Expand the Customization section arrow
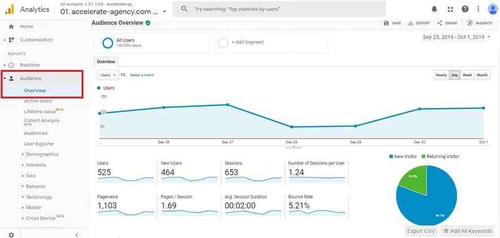Image resolution: width=500 pixels, height=238 pixels. [5, 40]
